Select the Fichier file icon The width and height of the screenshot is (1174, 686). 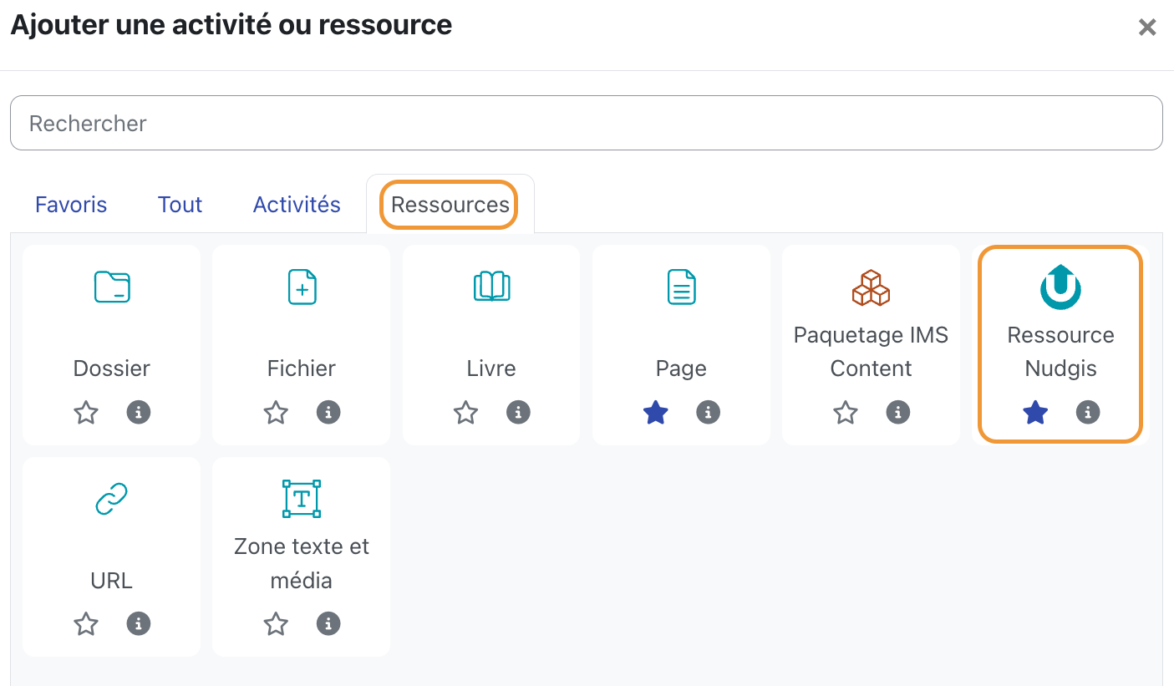302,287
